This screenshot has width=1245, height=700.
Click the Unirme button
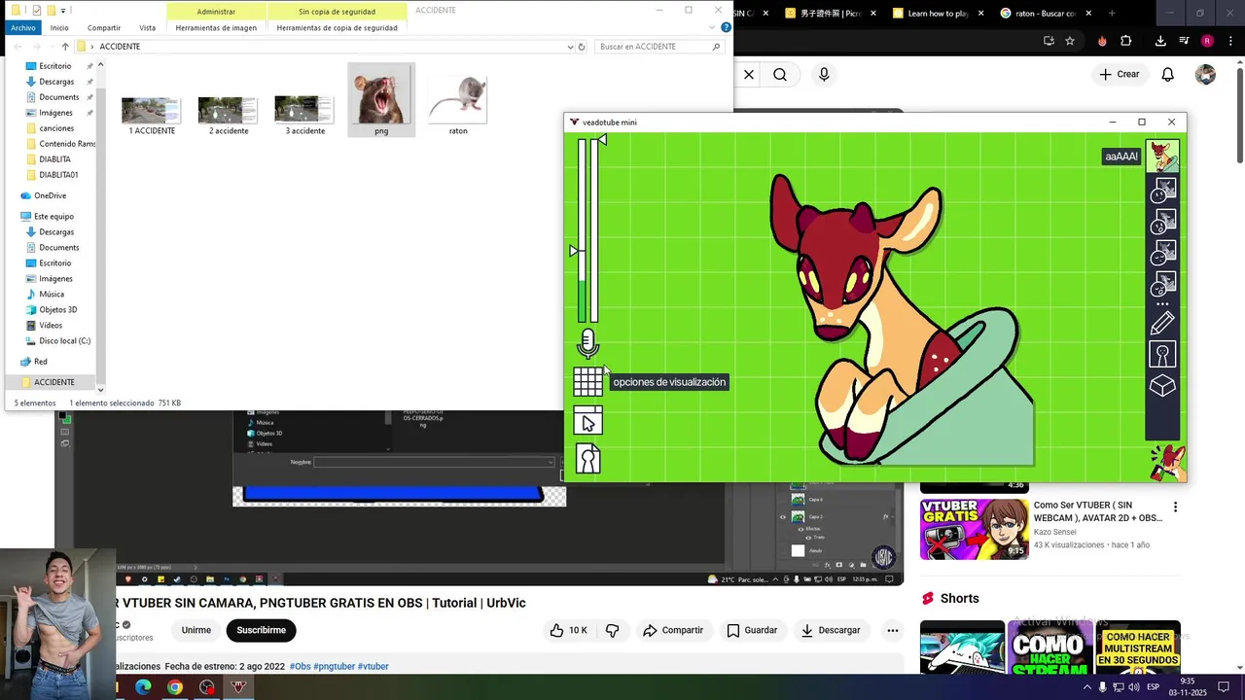pos(196,630)
